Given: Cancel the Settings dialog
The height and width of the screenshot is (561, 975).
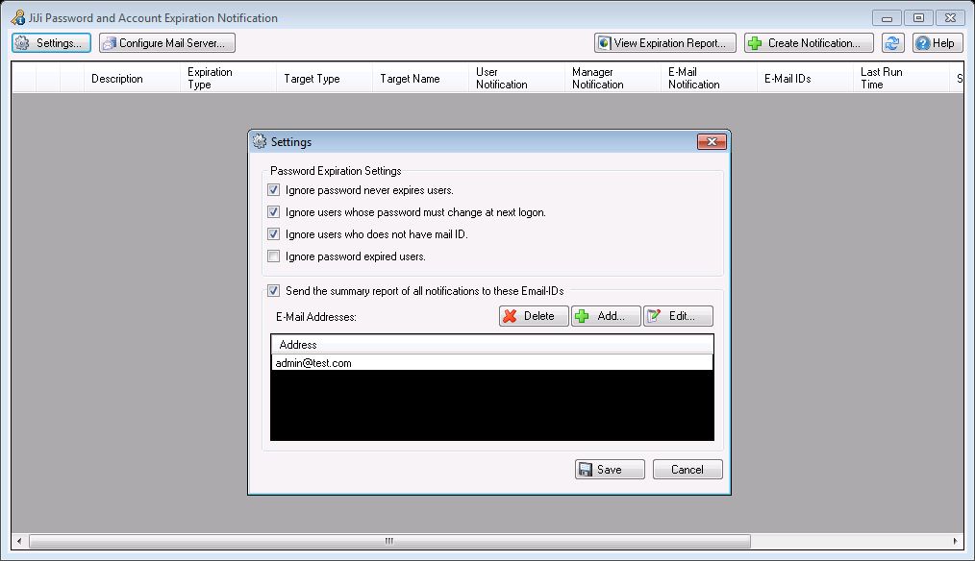Looking at the screenshot, I should coord(687,470).
